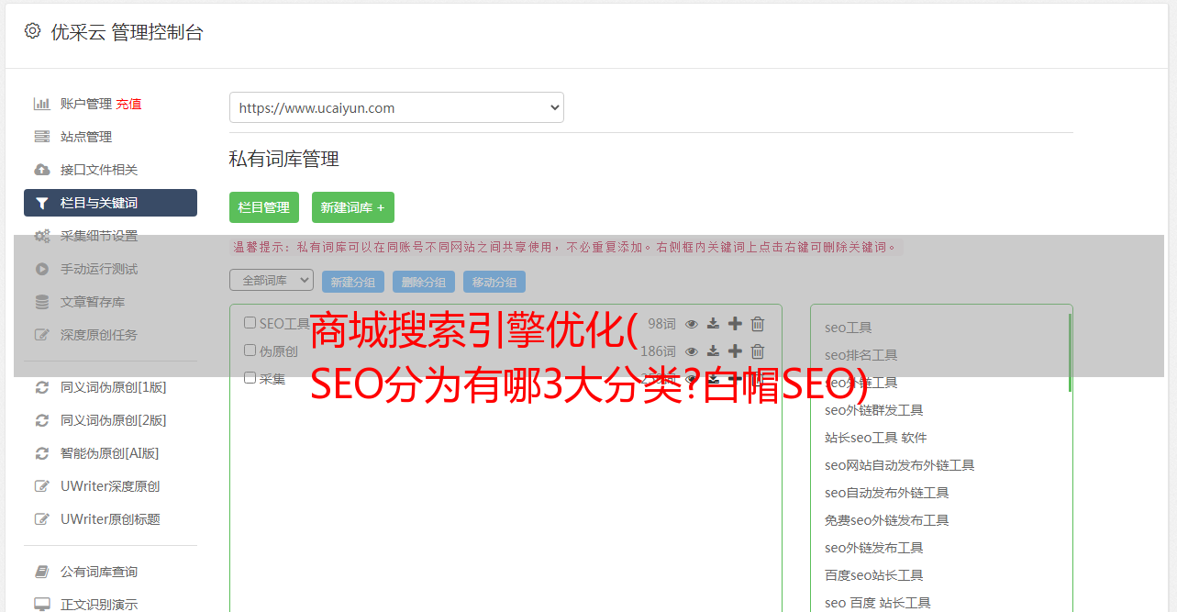The image size is (1177, 612).
Task: View 采集 keywords via eye icon
Action: [692, 378]
